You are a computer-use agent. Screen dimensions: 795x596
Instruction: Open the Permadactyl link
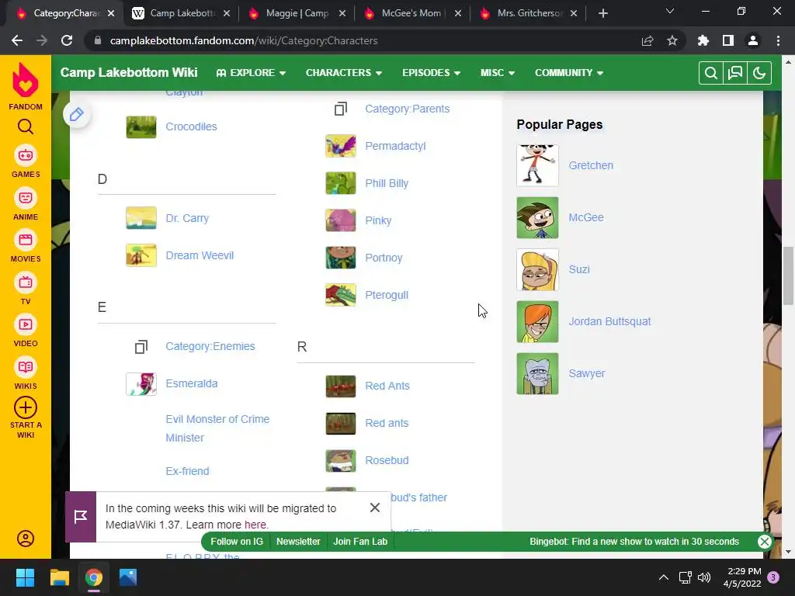395,146
